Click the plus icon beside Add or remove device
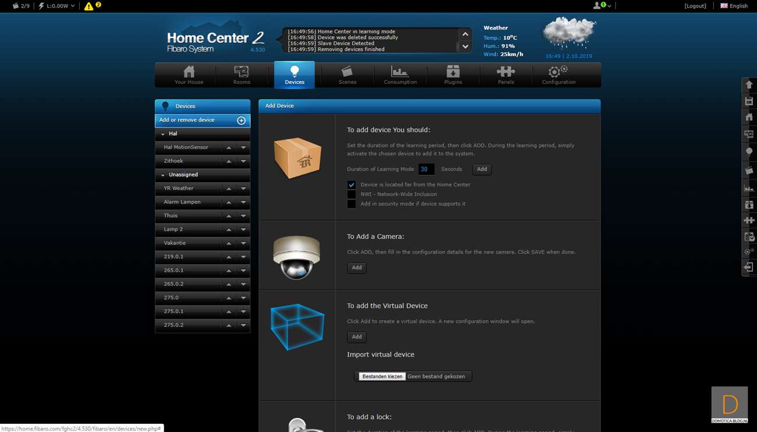 241,121
